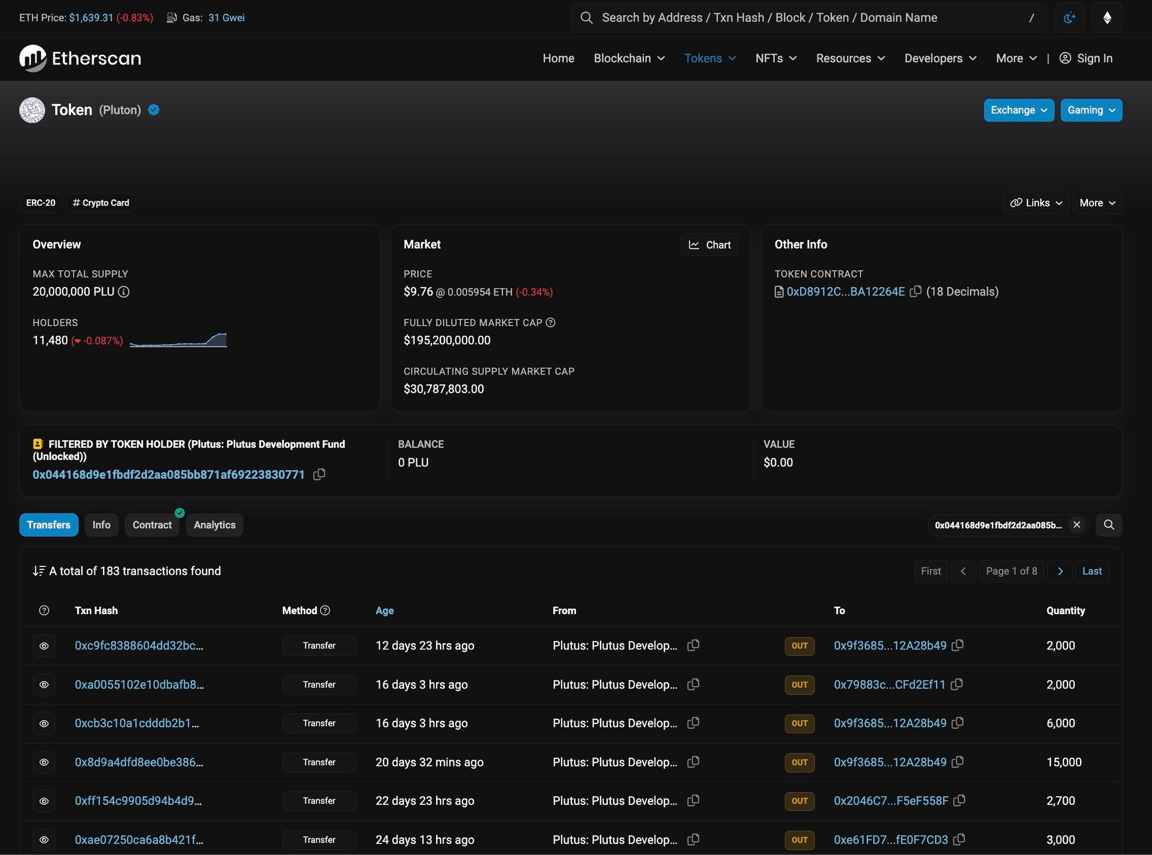Open the Market Chart button

710,245
